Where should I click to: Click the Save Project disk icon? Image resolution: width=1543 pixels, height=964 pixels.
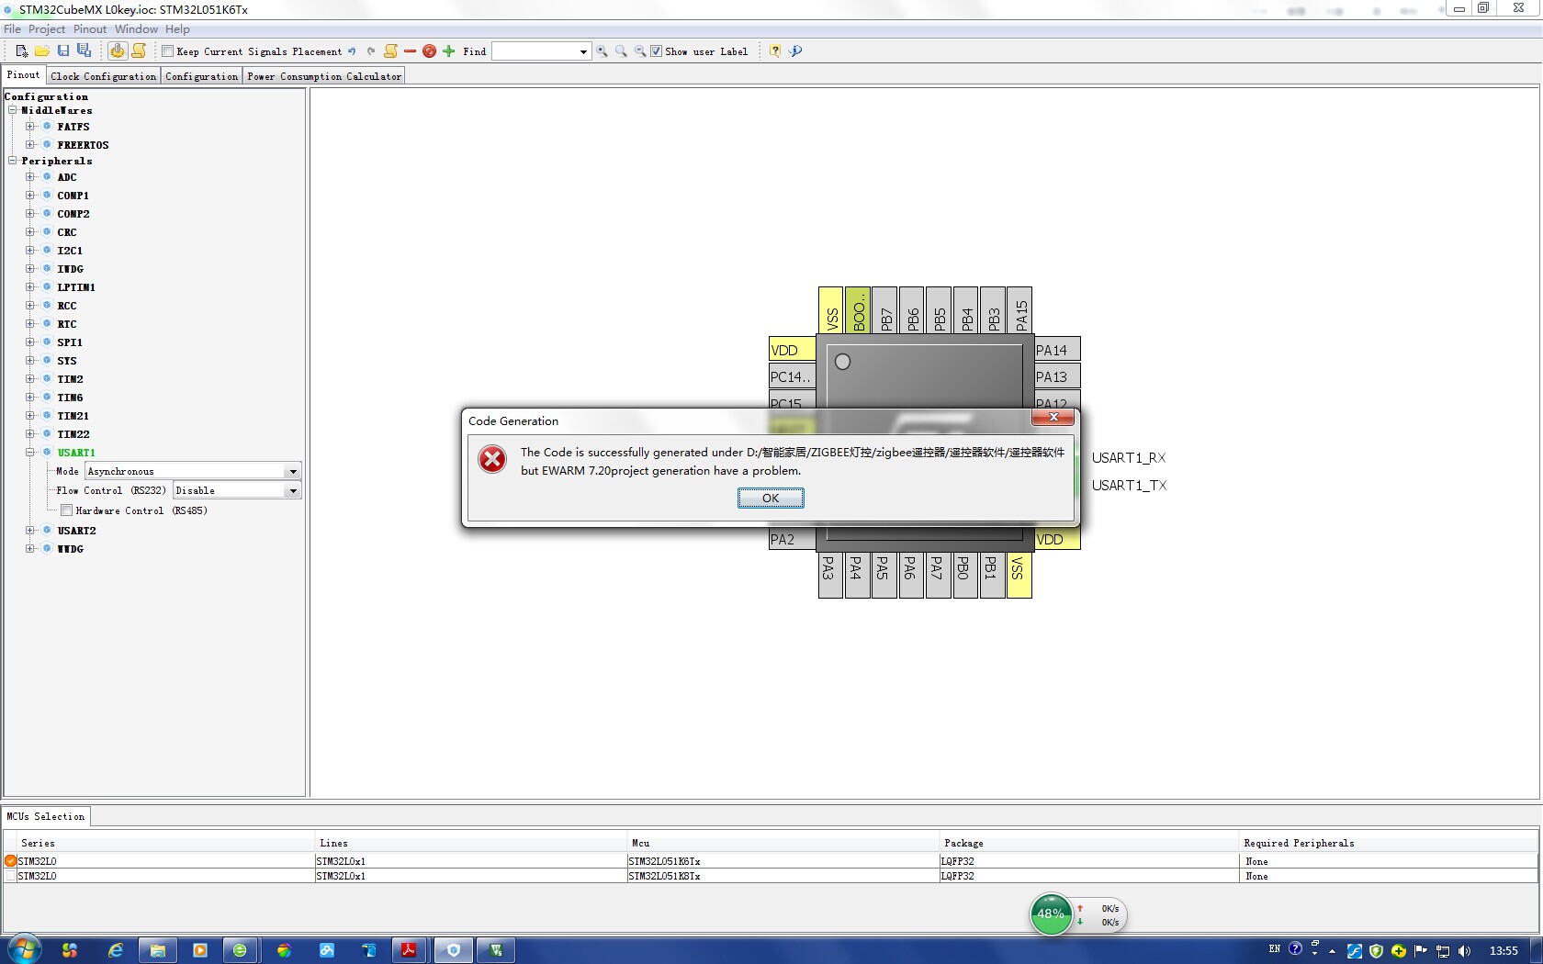point(63,51)
